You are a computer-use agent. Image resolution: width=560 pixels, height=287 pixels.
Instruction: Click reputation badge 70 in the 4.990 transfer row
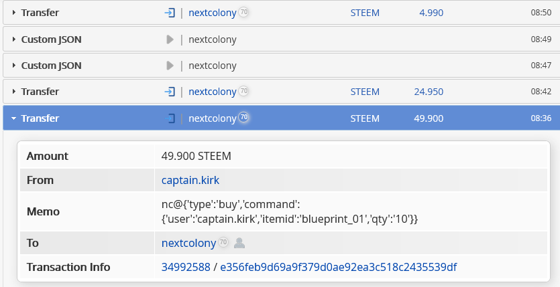[244, 13]
